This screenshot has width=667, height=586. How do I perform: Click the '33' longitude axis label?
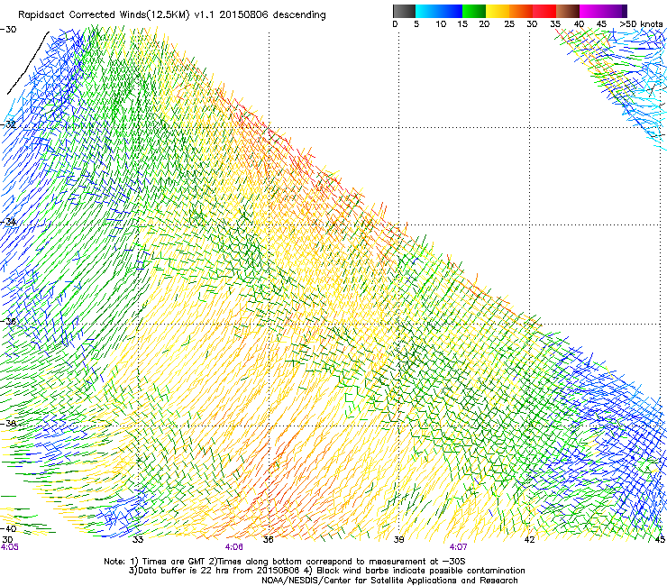[138, 540]
